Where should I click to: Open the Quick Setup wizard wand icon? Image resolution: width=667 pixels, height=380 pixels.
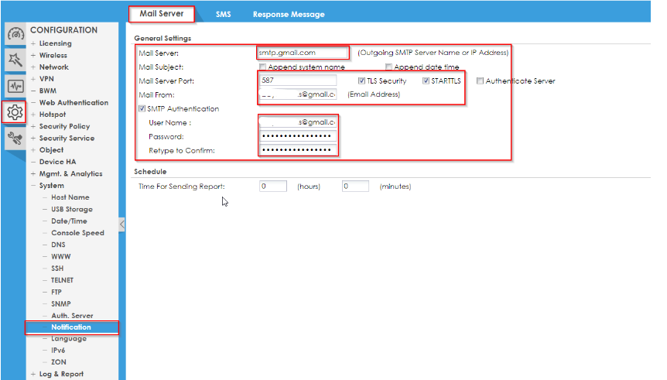tap(15, 59)
